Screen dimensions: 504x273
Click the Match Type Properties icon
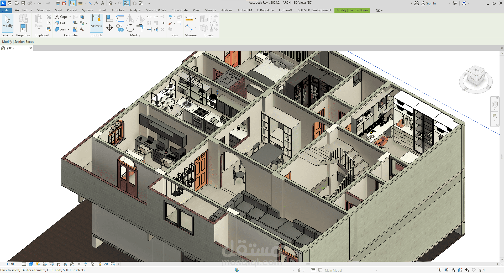(49, 29)
